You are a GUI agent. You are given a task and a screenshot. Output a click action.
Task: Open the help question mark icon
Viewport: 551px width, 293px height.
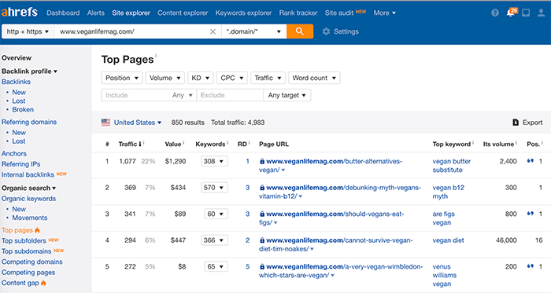495,13
